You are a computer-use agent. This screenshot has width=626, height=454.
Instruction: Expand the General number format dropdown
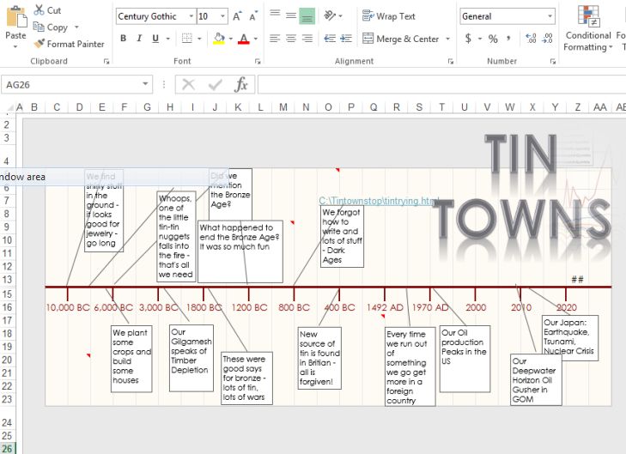click(550, 16)
